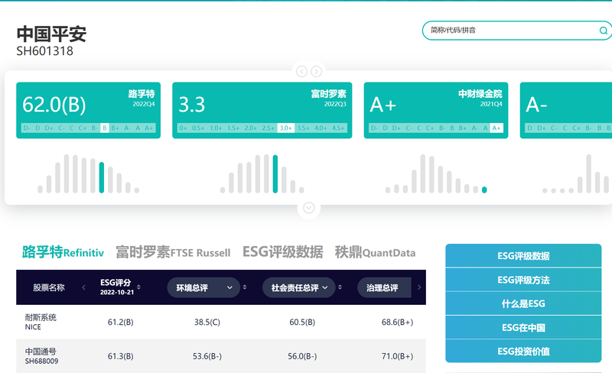
Task: Open 治理总评 column dropdown
Action: 384,287
